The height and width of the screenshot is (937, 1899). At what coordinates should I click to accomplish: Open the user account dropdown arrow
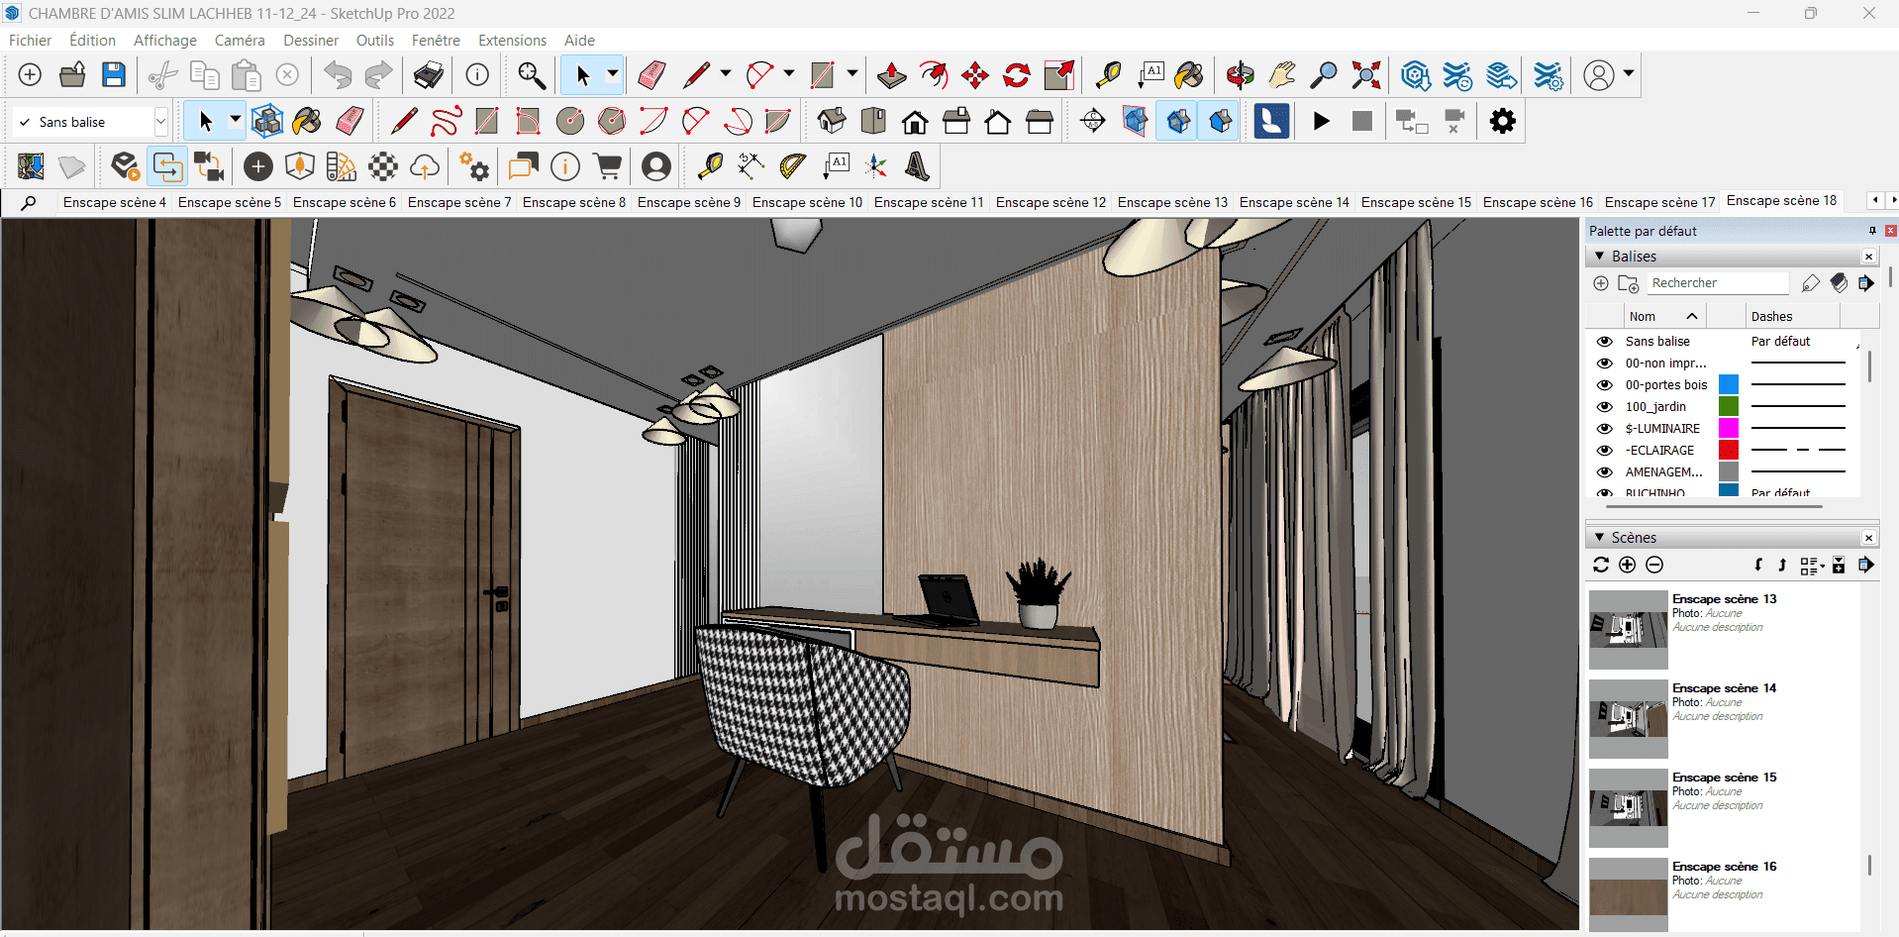[1629, 74]
